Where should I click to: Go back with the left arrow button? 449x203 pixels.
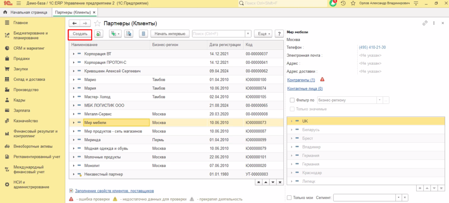pyautogui.click(x=74, y=24)
